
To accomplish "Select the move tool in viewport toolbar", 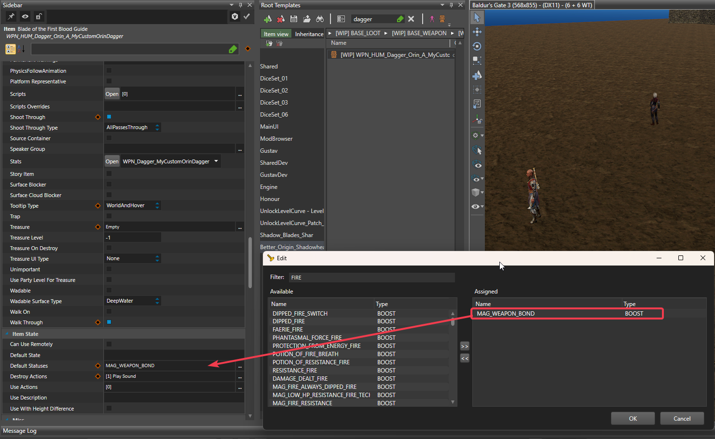I will coord(477,32).
